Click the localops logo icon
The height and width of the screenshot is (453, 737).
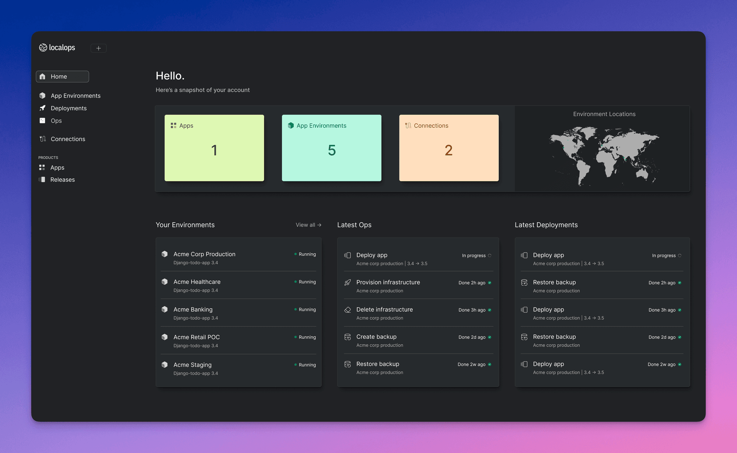coord(43,48)
